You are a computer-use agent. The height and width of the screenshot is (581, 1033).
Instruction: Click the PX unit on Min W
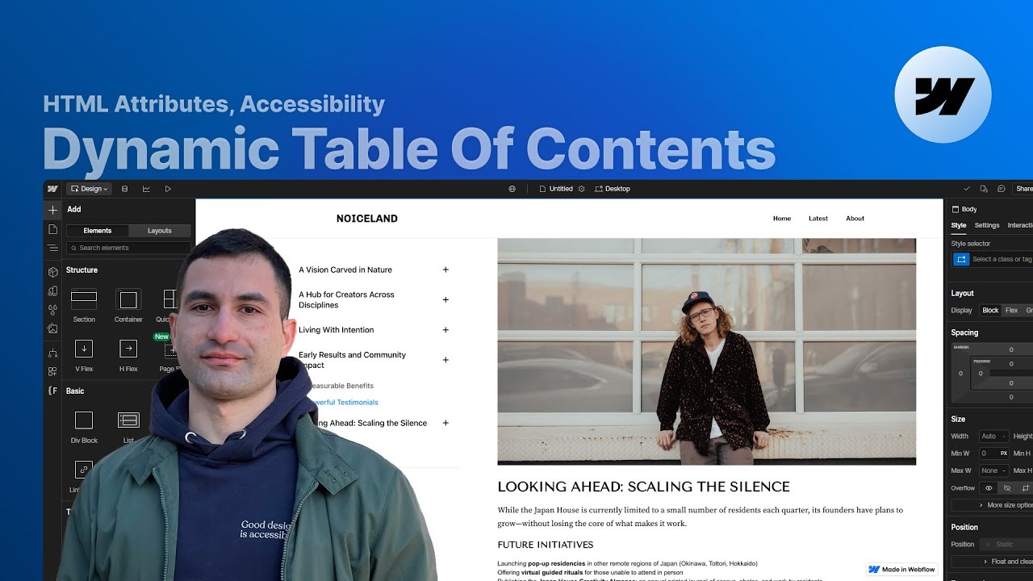pos(1003,454)
